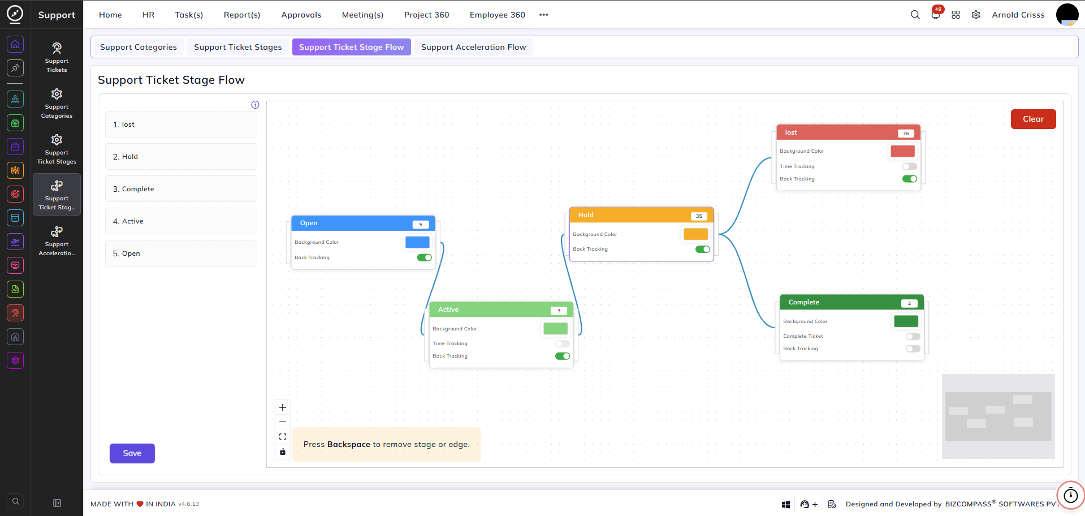Enable Complete Ticket toggle on Complete stage

coord(913,336)
